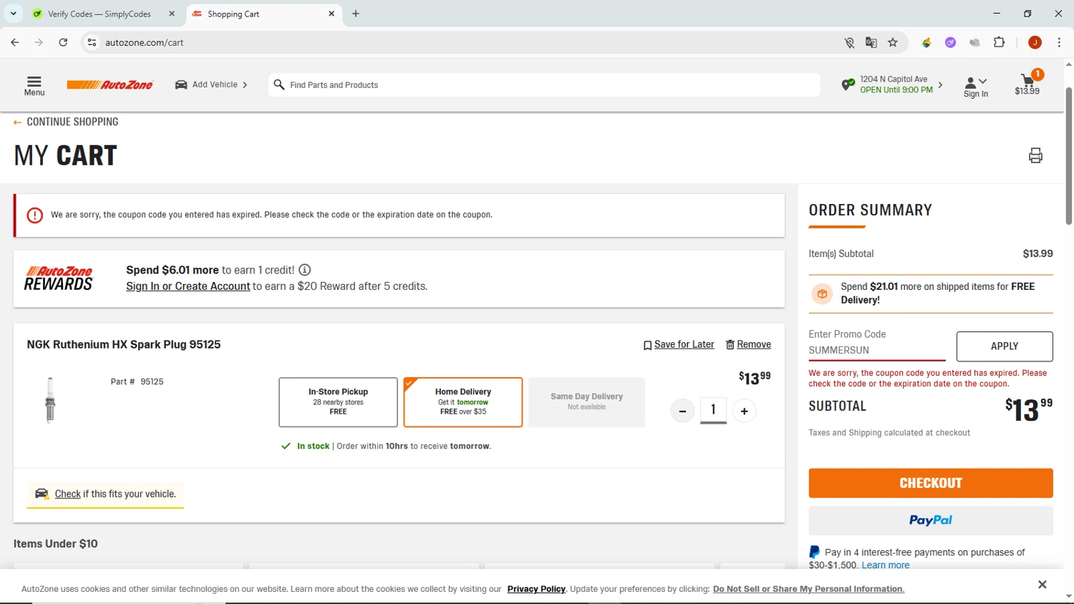Expand store details chevron for 1204 N Capitol Ave
Image resolution: width=1074 pixels, height=604 pixels.
940,84
